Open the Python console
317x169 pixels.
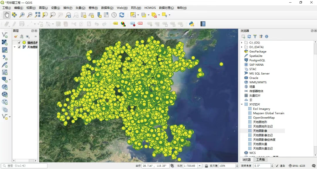pos(192,24)
